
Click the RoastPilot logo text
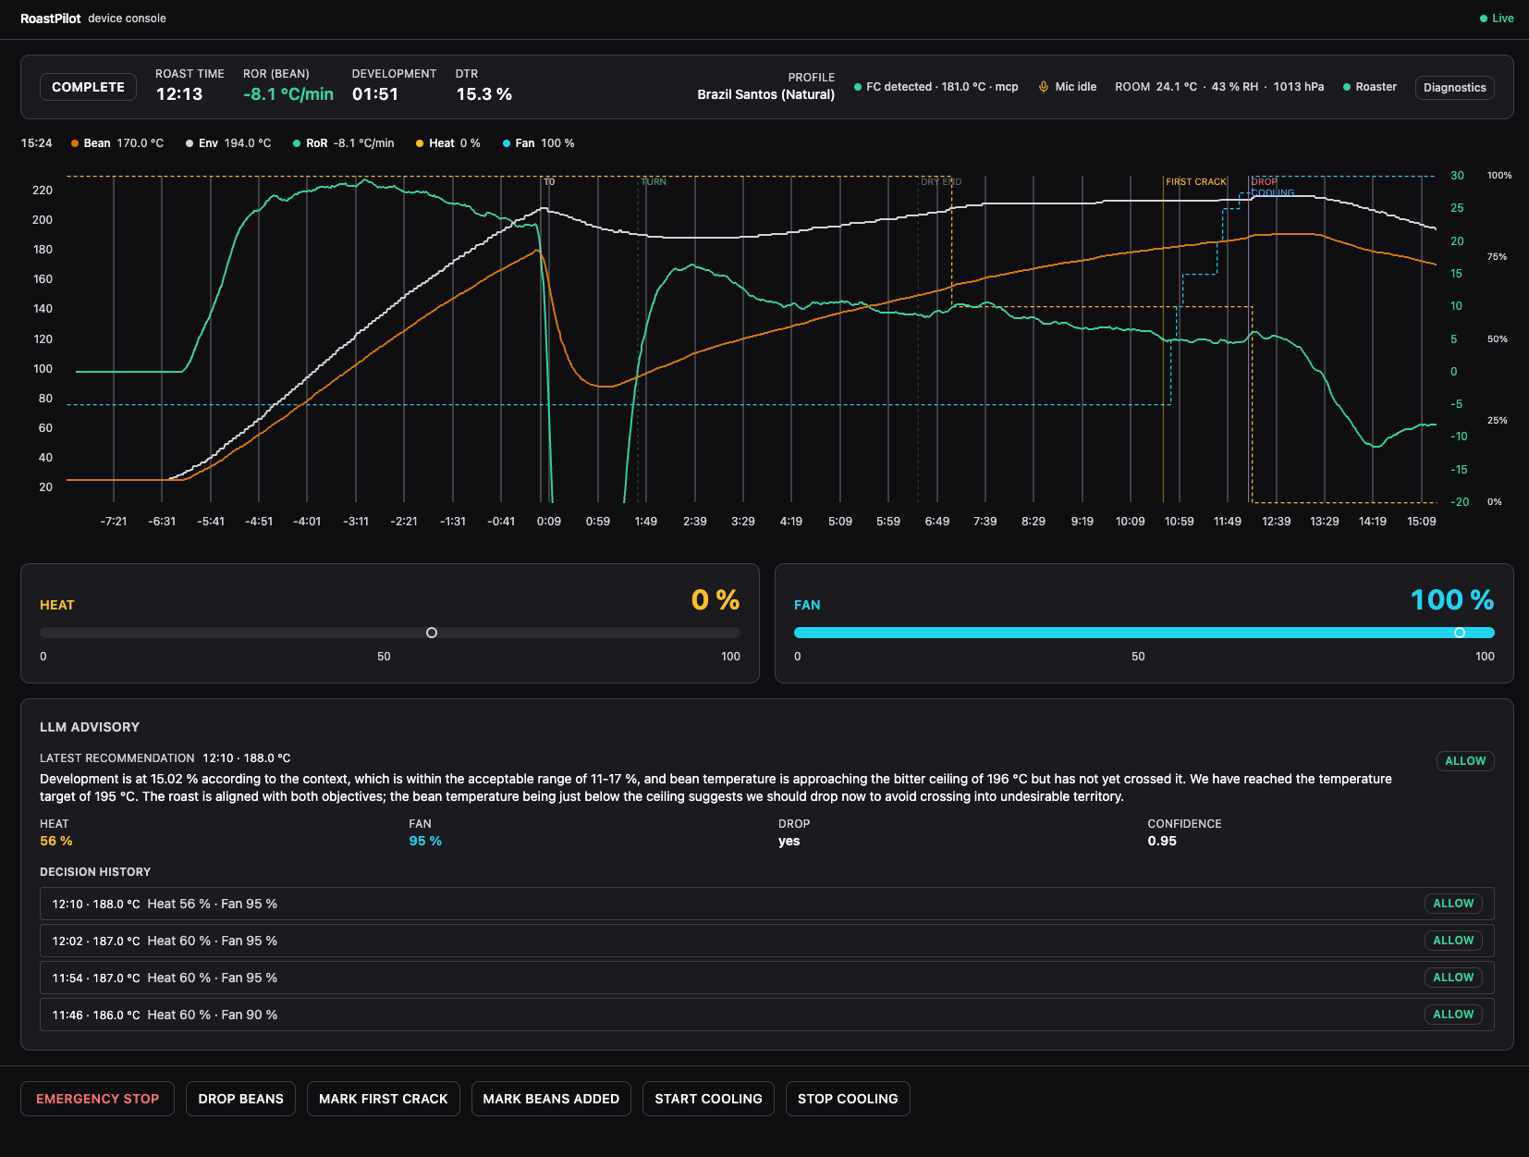coord(51,18)
